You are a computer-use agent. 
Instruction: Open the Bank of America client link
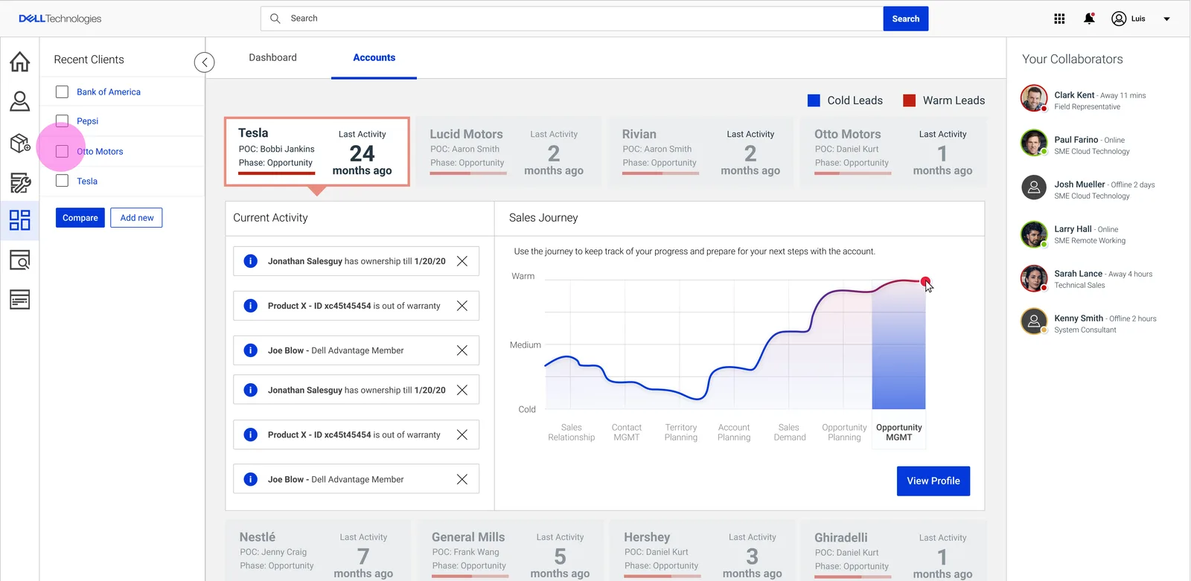109,92
